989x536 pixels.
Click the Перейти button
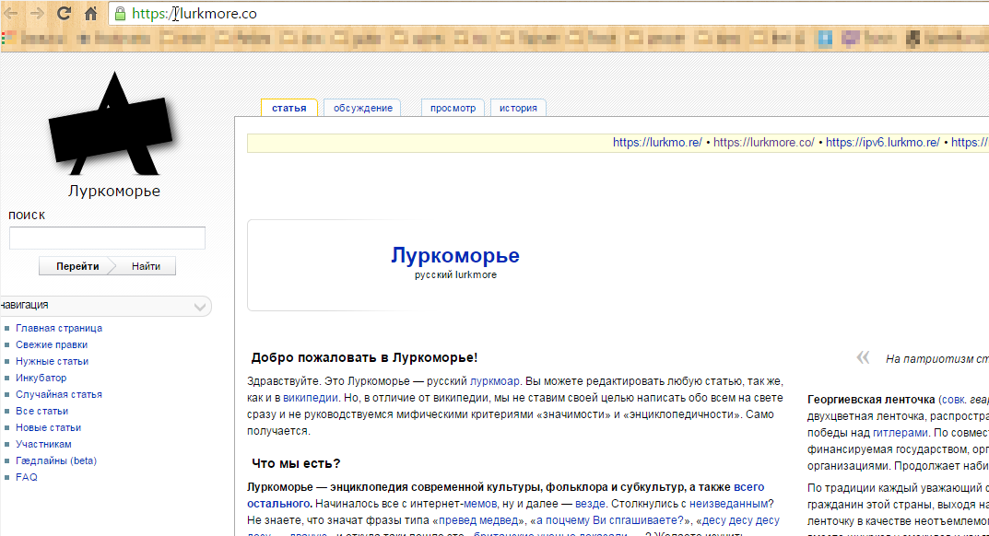[77, 266]
